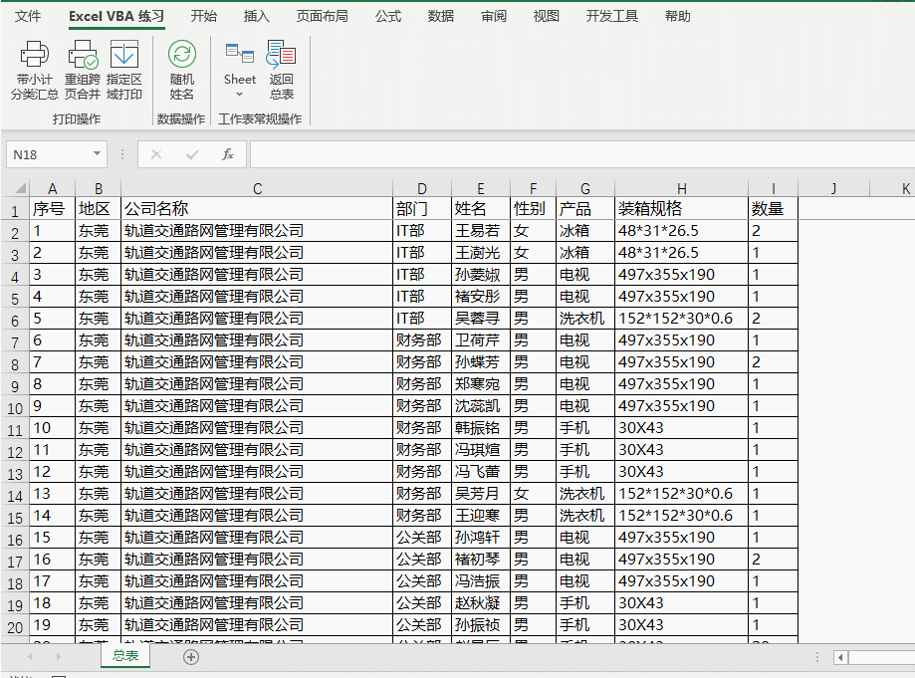
Task: Select column J header
Action: click(834, 188)
